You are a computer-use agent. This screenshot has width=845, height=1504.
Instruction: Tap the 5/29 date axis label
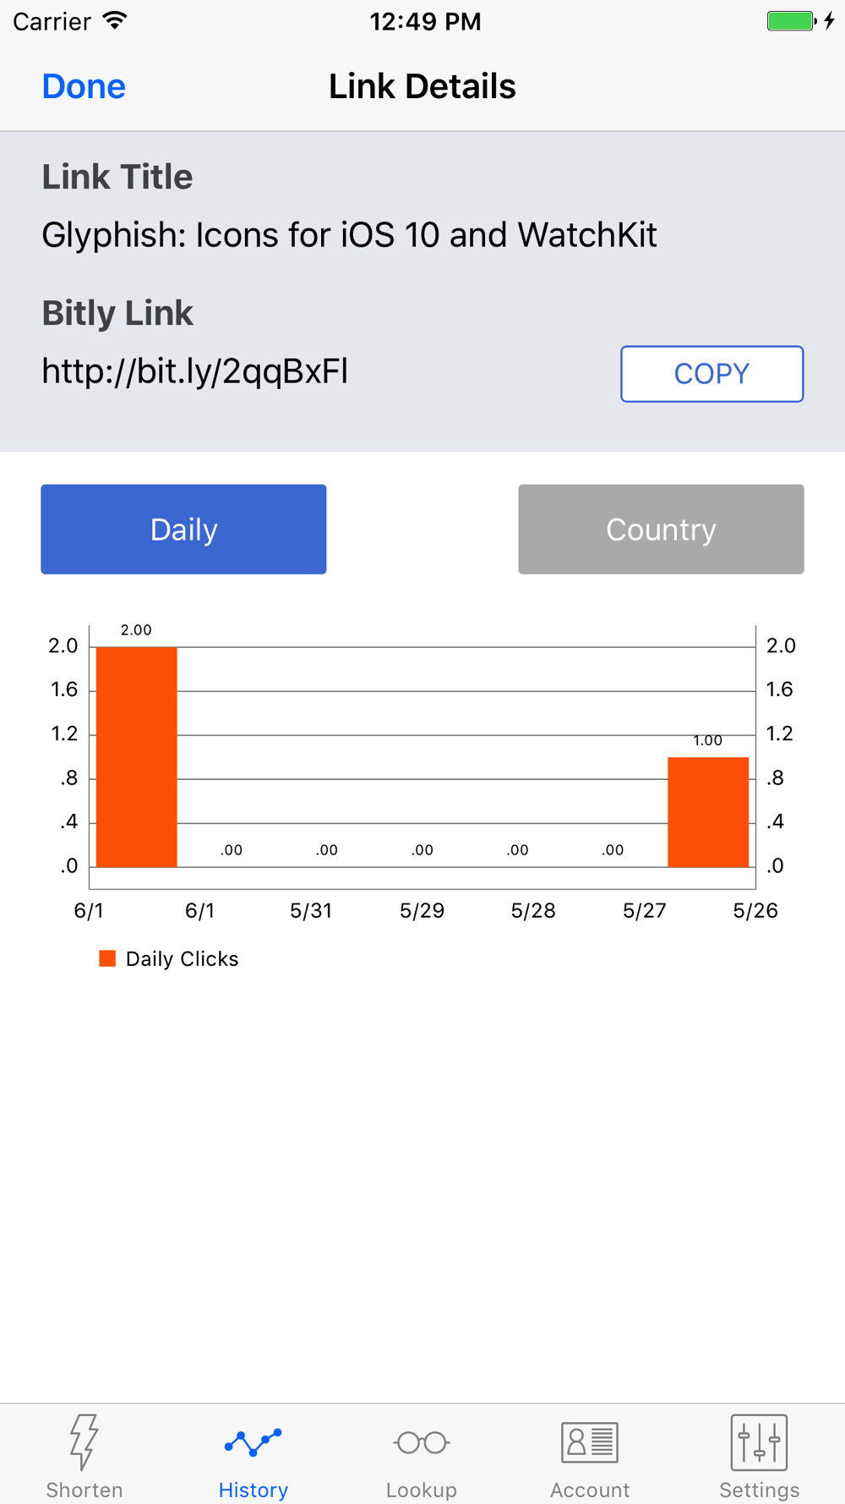[x=422, y=911]
